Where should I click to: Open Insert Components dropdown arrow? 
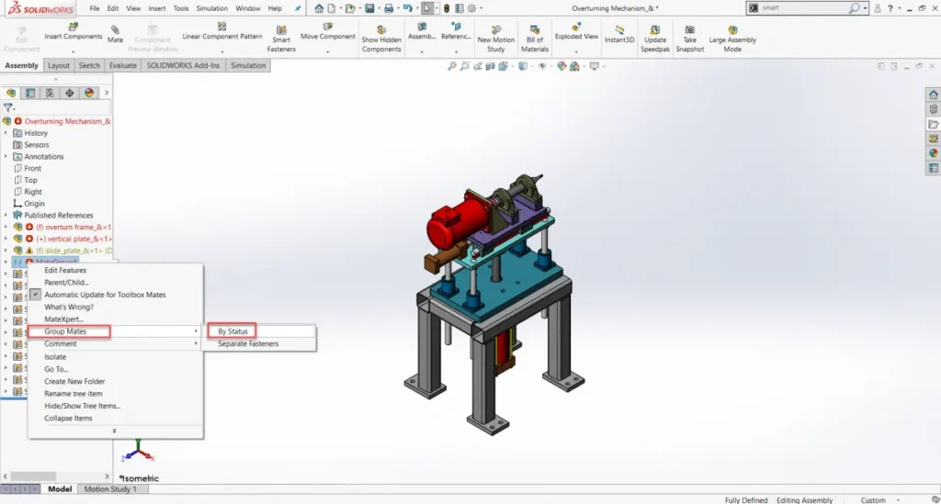(x=74, y=51)
